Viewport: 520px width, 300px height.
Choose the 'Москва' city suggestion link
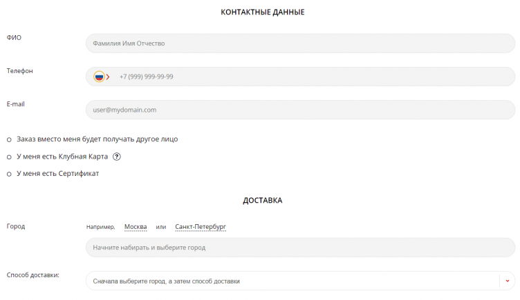tap(136, 227)
